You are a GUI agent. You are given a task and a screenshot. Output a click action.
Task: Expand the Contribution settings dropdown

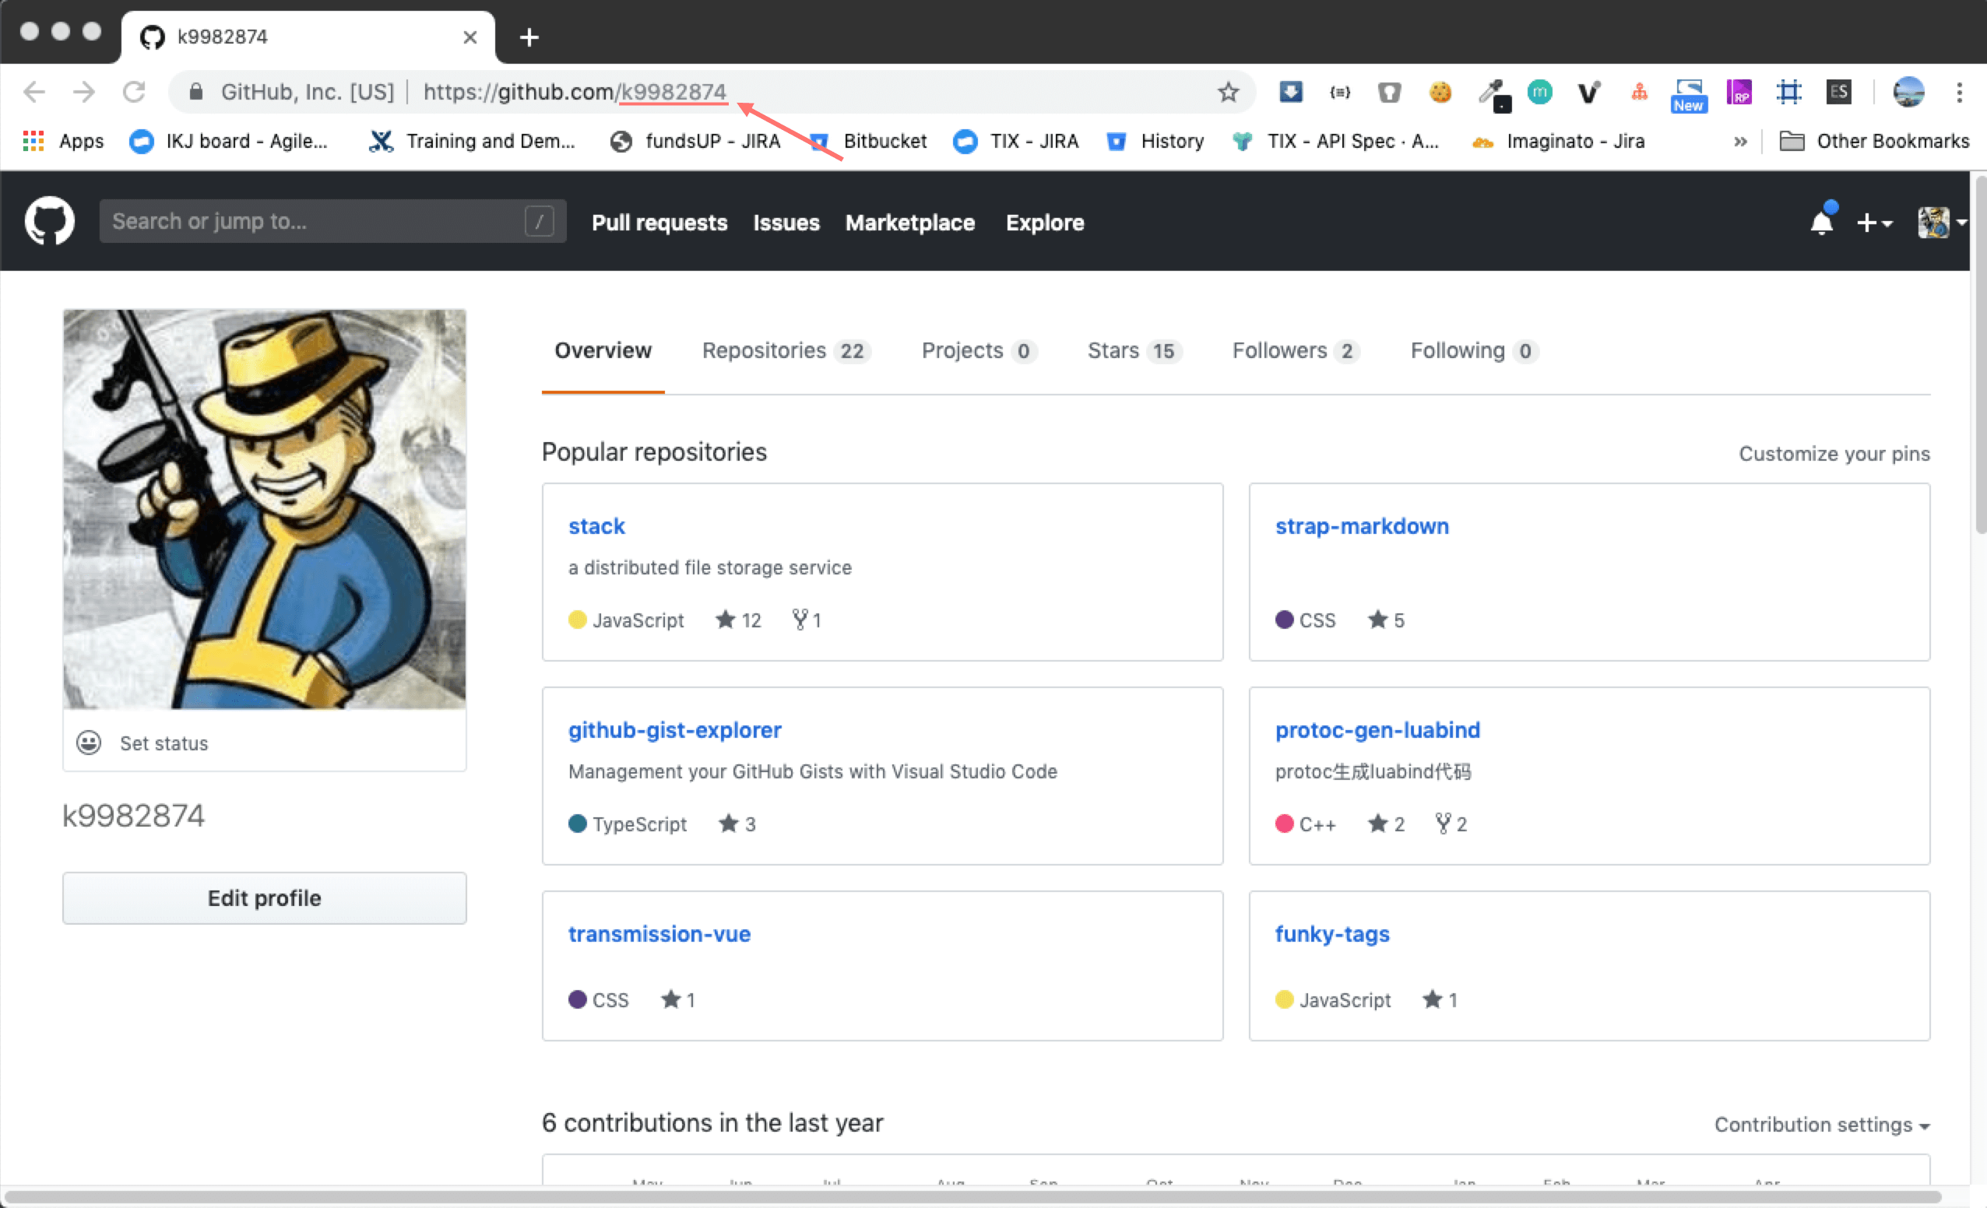tap(1821, 1124)
